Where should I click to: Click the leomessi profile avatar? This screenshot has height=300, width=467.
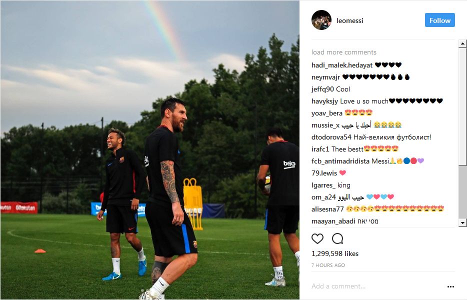[321, 20]
